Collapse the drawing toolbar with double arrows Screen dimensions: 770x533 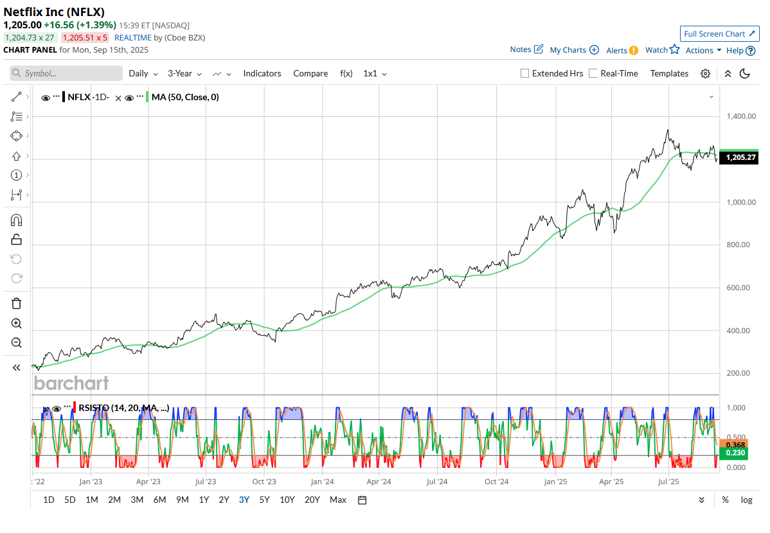coord(16,367)
